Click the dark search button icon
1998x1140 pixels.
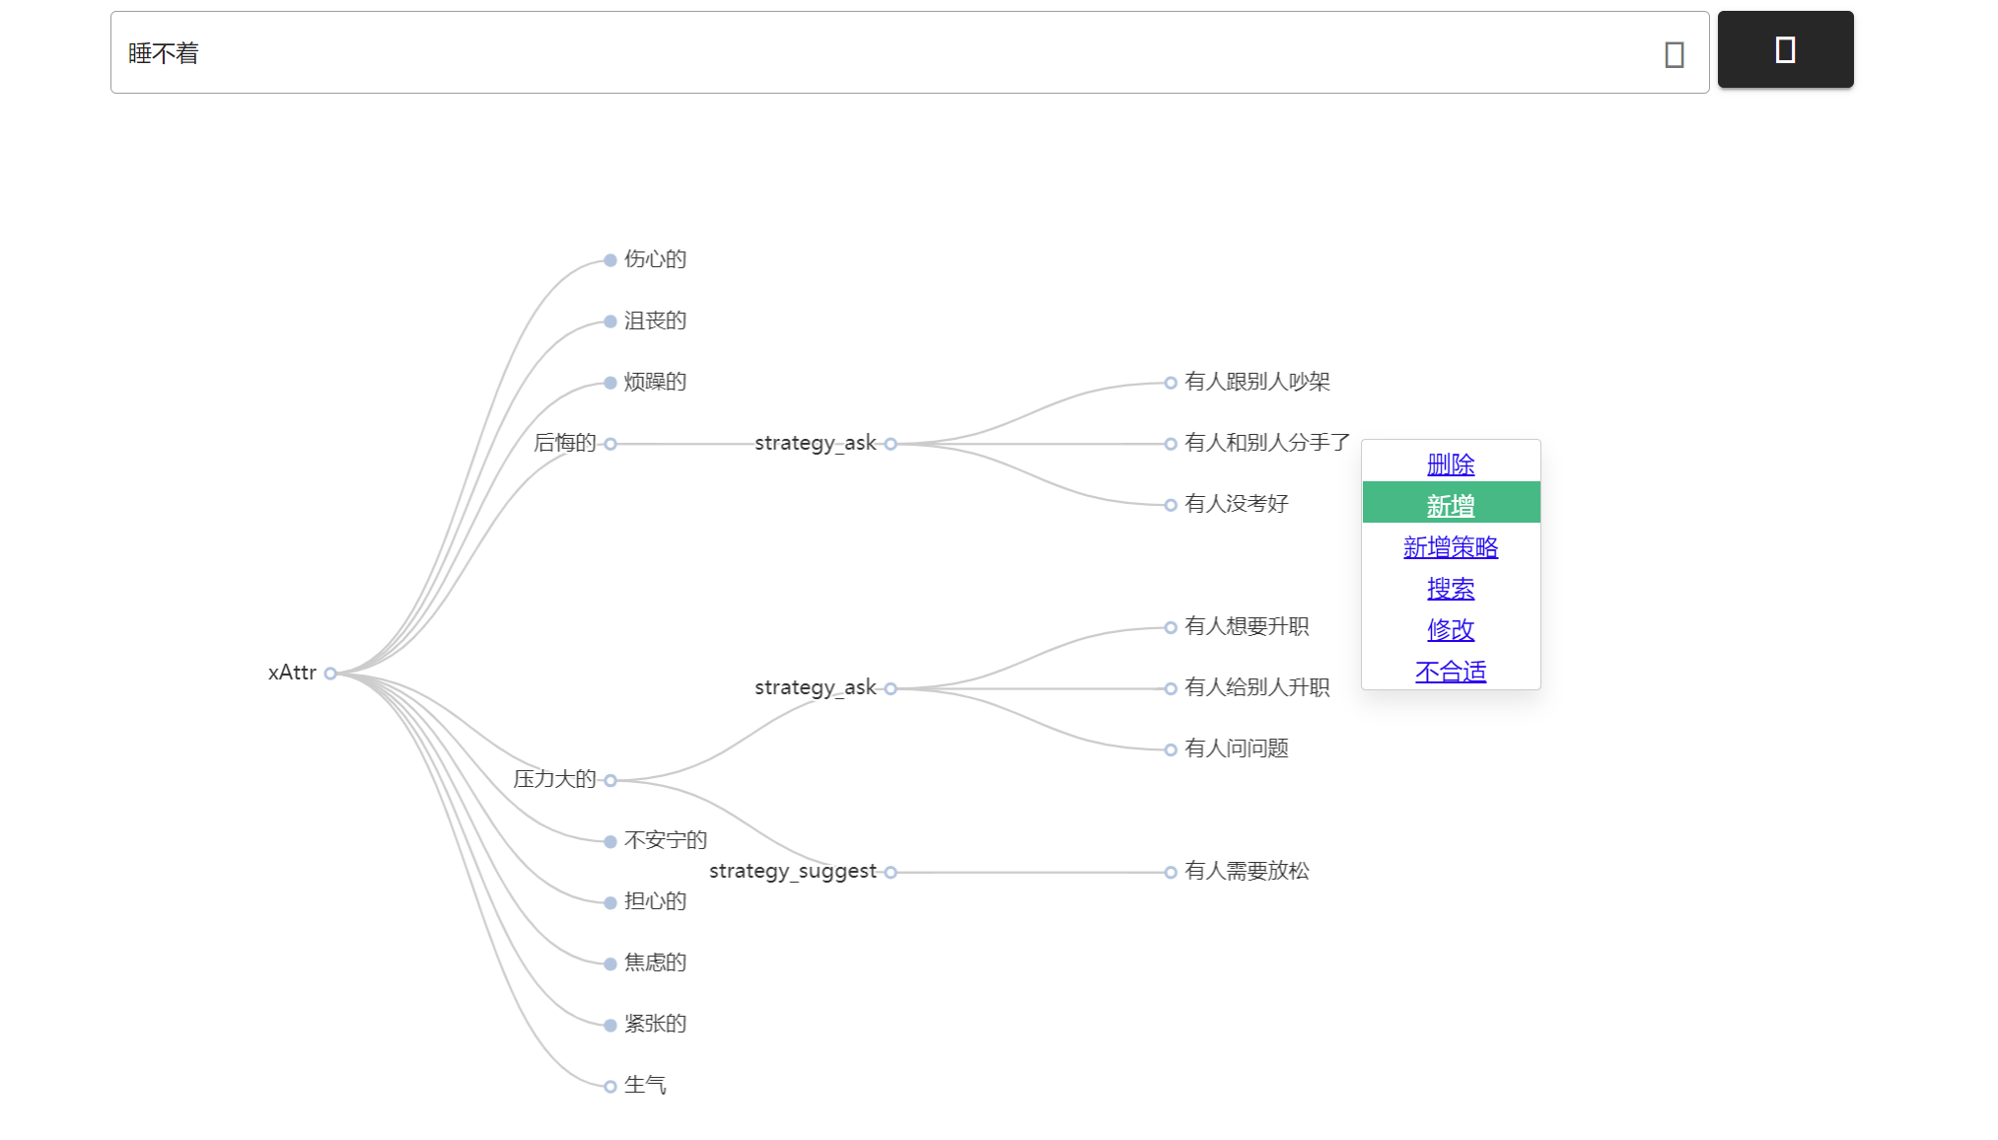[1785, 49]
